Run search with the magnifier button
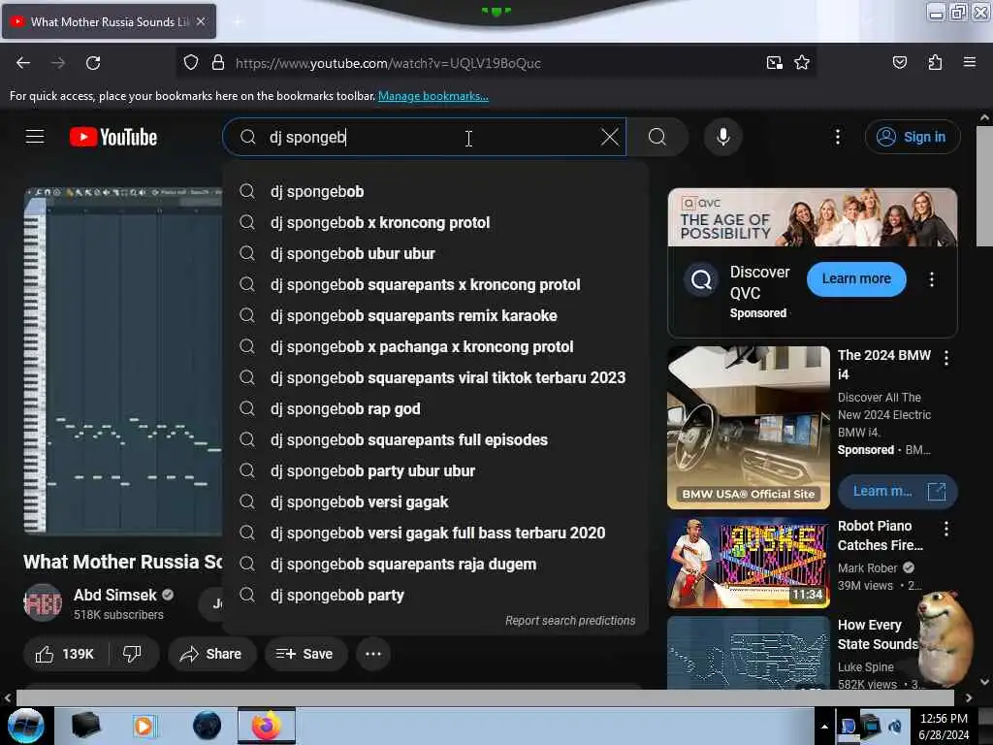Image resolution: width=993 pixels, height=745 pixels. pyautogui.click(x=657, y=137)
